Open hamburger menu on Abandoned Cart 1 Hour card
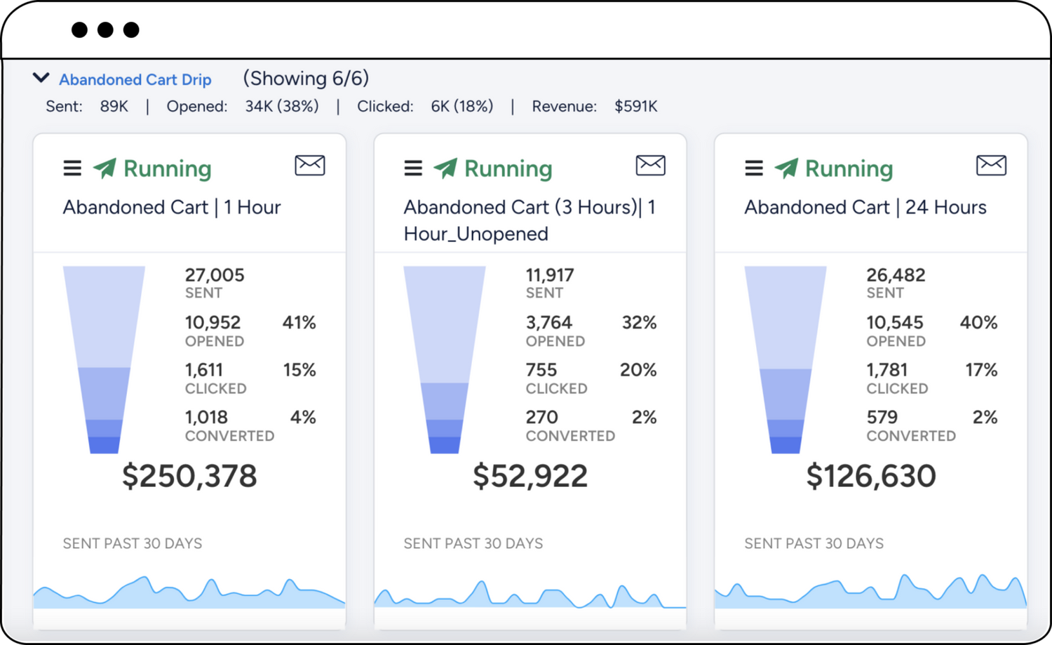 coord(72,168)
